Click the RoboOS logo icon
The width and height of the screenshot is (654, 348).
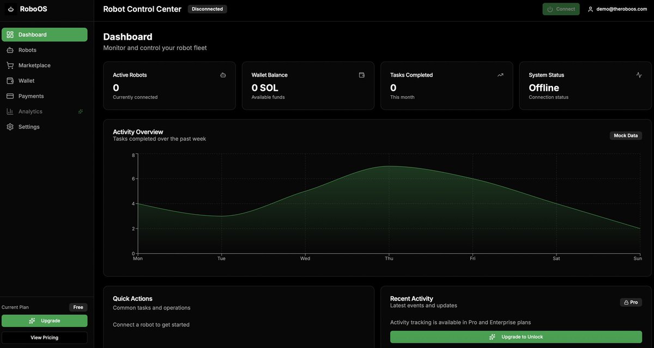tap(10, 9)
